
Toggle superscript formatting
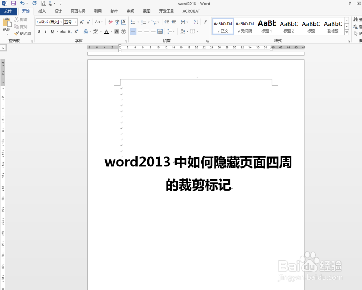point(76,31)
